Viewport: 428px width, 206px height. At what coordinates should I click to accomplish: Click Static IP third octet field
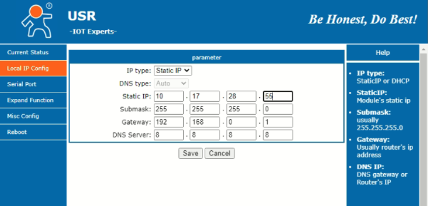[x=241, y=96]
